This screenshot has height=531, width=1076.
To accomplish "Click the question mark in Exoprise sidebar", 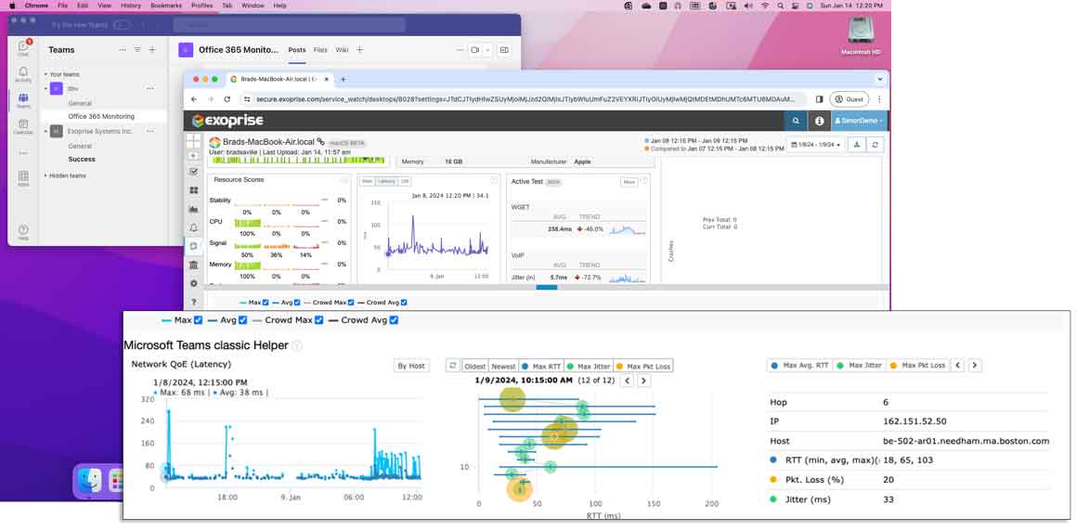I will click(x=193, y=301).
